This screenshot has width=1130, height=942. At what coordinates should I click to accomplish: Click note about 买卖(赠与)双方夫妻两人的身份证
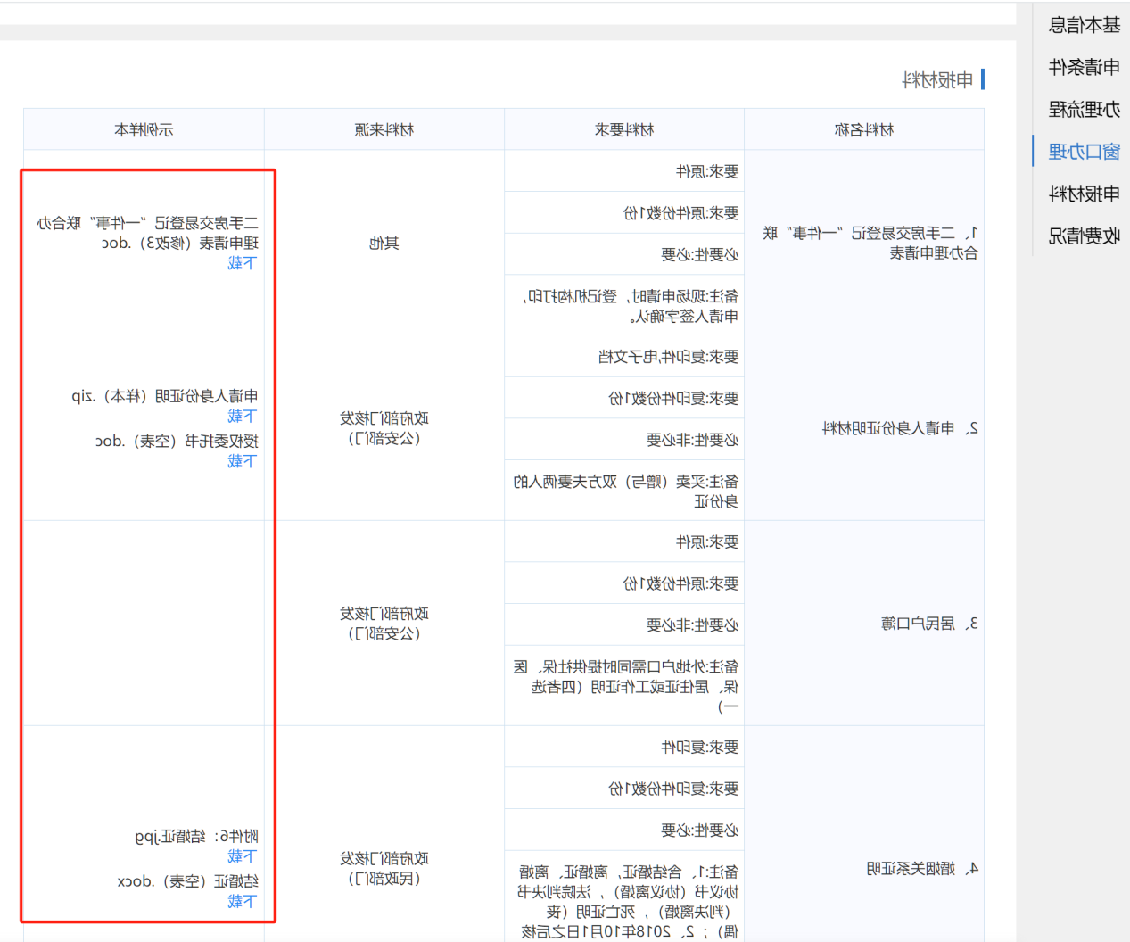626,492
